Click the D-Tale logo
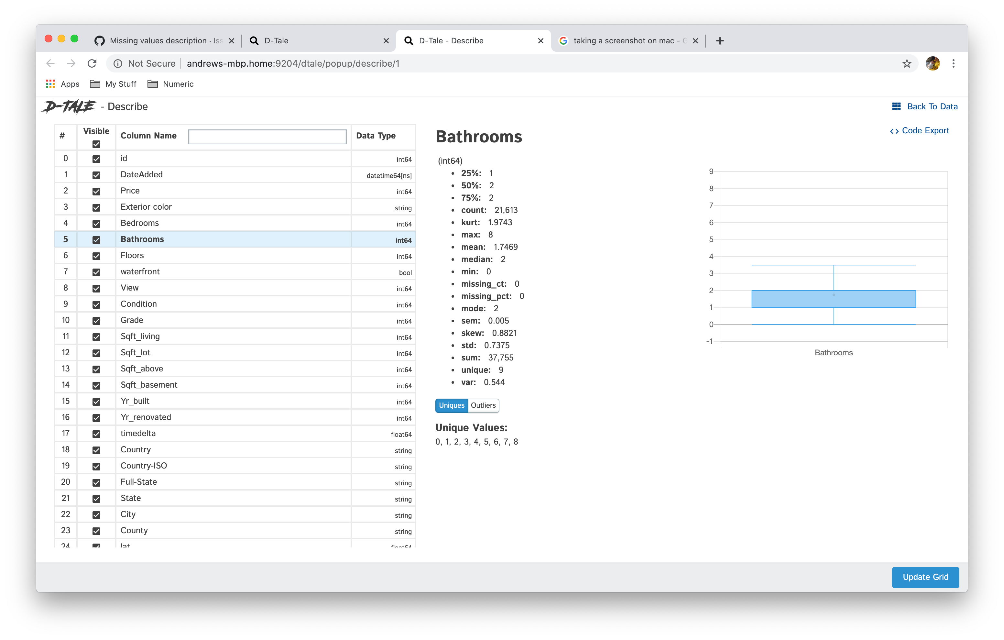1004x640 pixels. tap(69, 106)
